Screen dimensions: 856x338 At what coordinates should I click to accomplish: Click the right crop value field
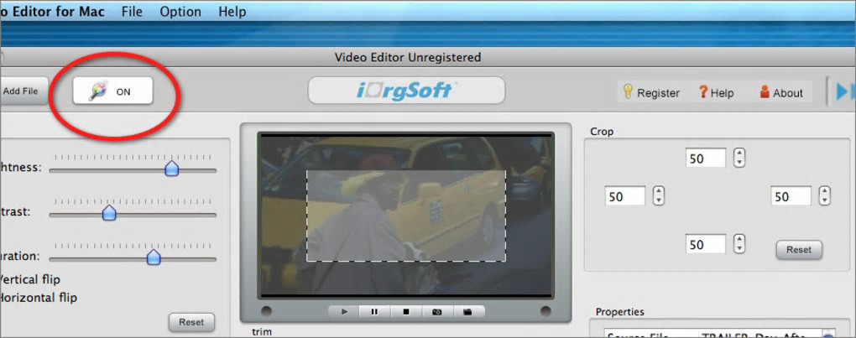click(791, 196)
